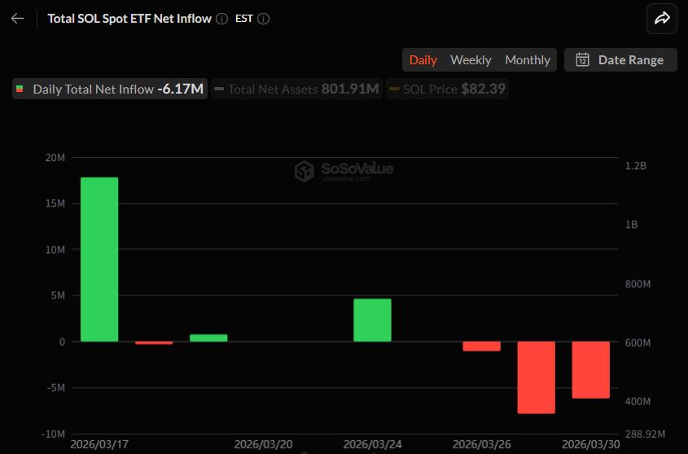Click the Total SOL Spot ETF Net Inflow title

tap(129, 19)
